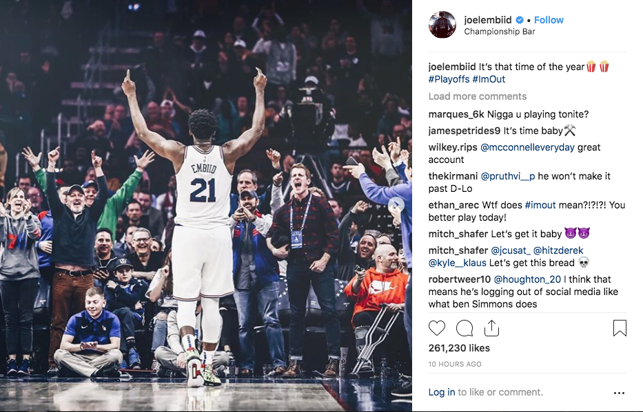The height and width of the screenshot is (412, 643).
Task: Open the #ImOut hashtag in caption
Action: (x=489, y=79)
